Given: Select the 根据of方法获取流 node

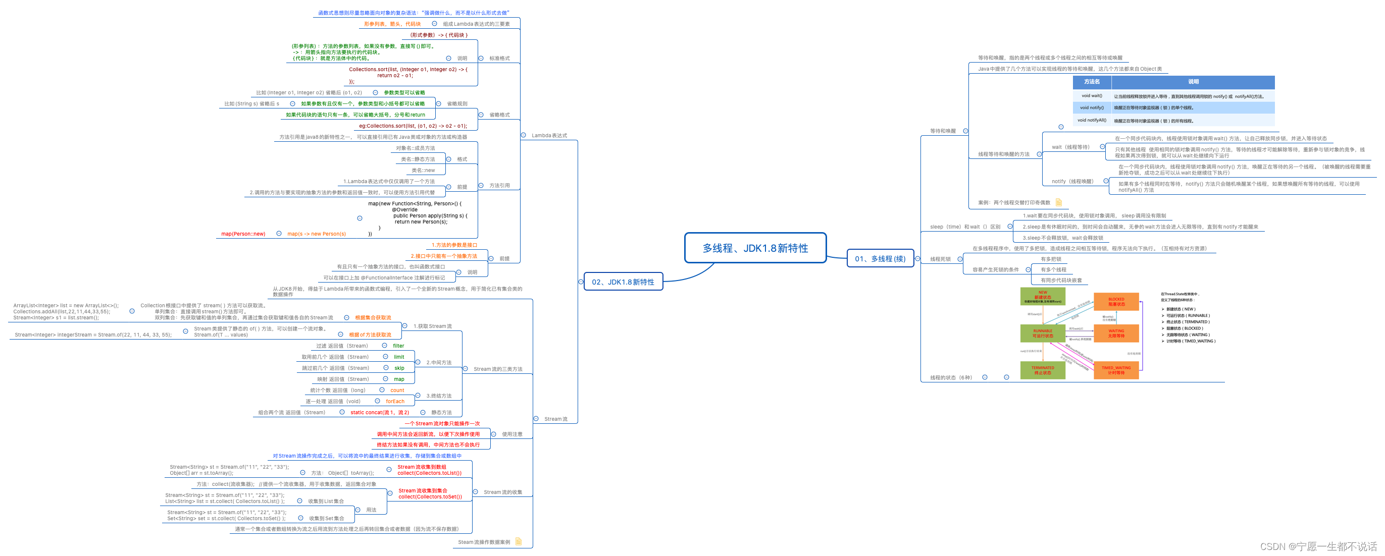Looking at the screenshot, I should point(370,335).
